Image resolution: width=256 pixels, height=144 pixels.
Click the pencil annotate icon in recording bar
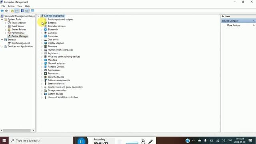pos(150,141)
